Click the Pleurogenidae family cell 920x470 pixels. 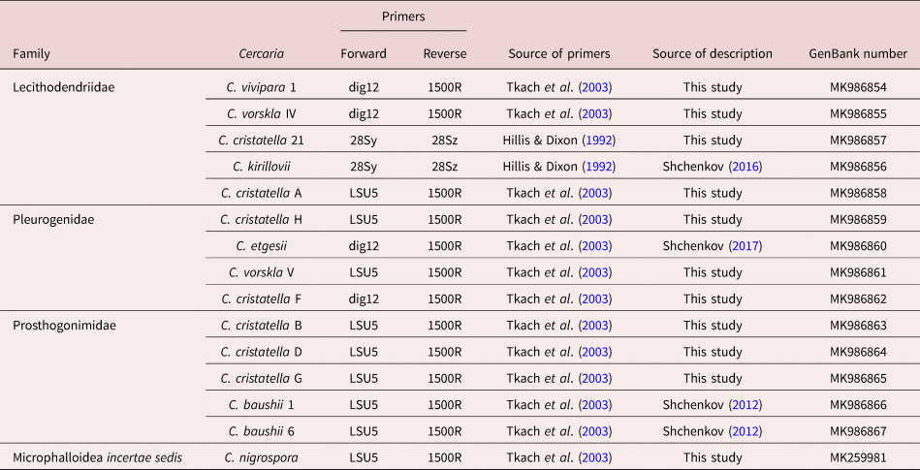tap(51, 220)
